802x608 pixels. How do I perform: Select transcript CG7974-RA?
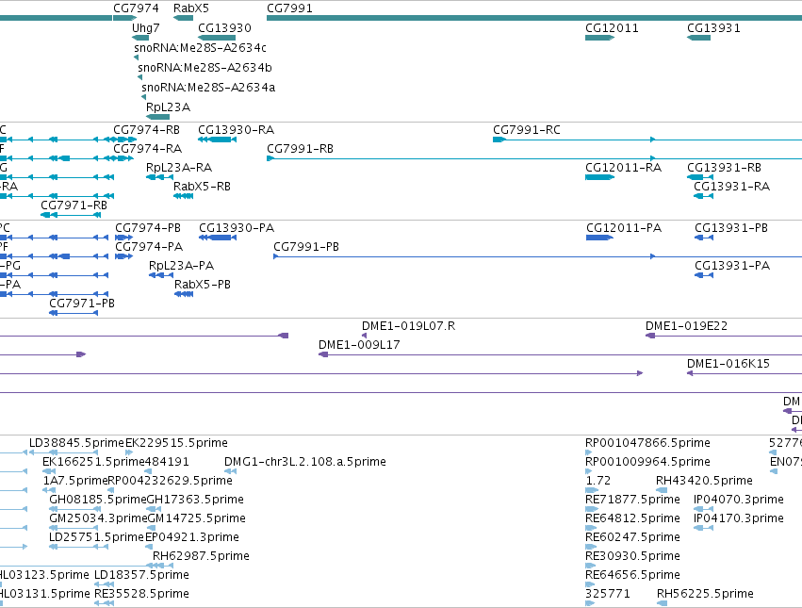[147, 149]
